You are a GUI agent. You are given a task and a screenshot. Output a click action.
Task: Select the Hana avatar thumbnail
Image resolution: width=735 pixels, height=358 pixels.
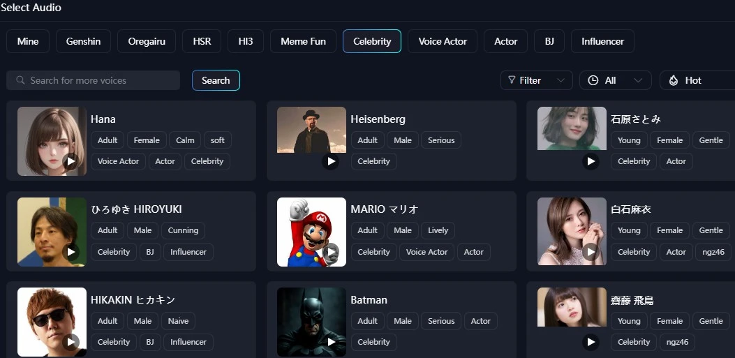52,141
